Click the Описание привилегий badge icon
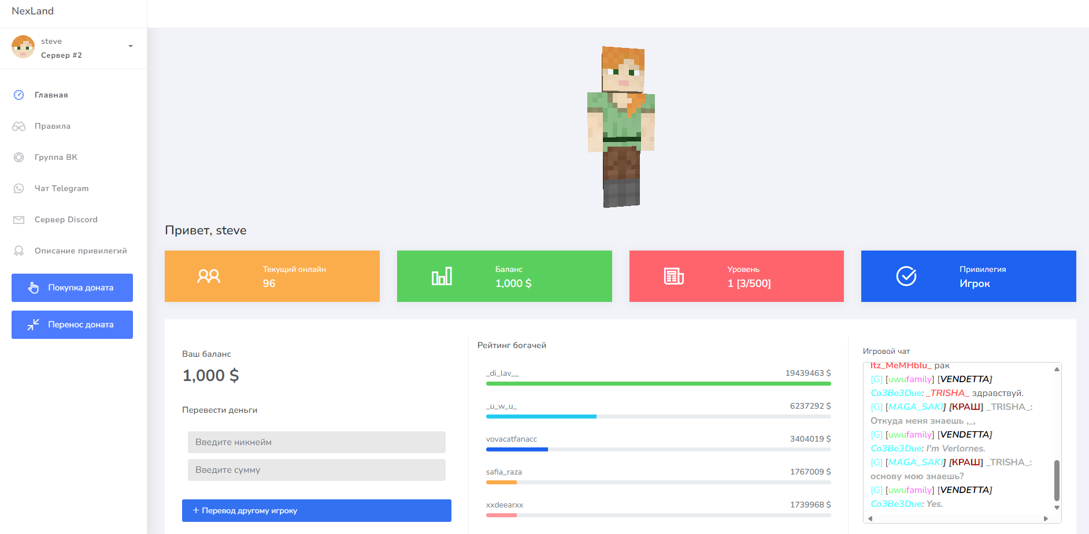This screenshot has height=534, width=1089. click(19, 251)
